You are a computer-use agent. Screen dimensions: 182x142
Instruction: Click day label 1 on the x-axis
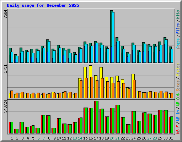12,138
